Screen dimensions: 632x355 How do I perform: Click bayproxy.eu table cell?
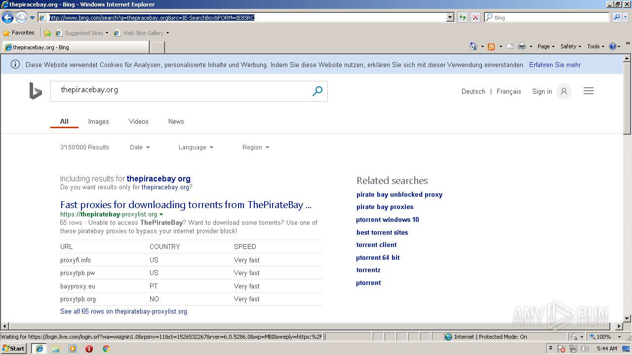[x=78, y=286]
